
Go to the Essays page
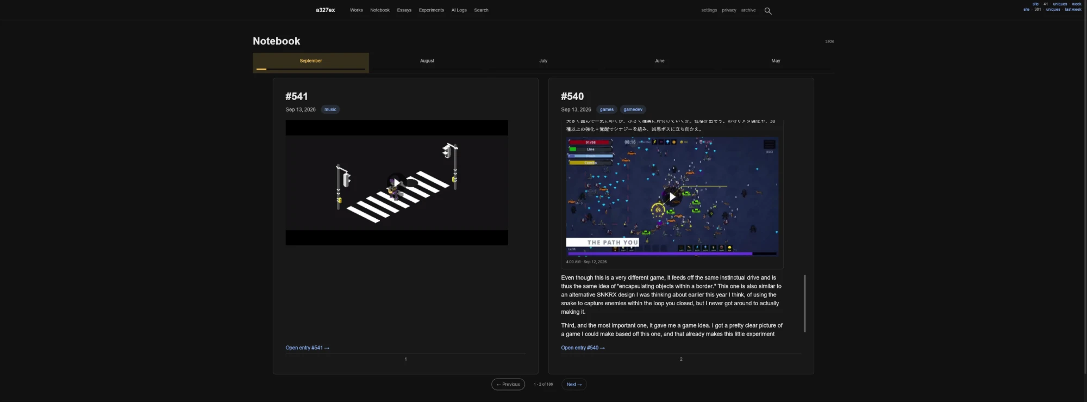(x=404, y=10)
